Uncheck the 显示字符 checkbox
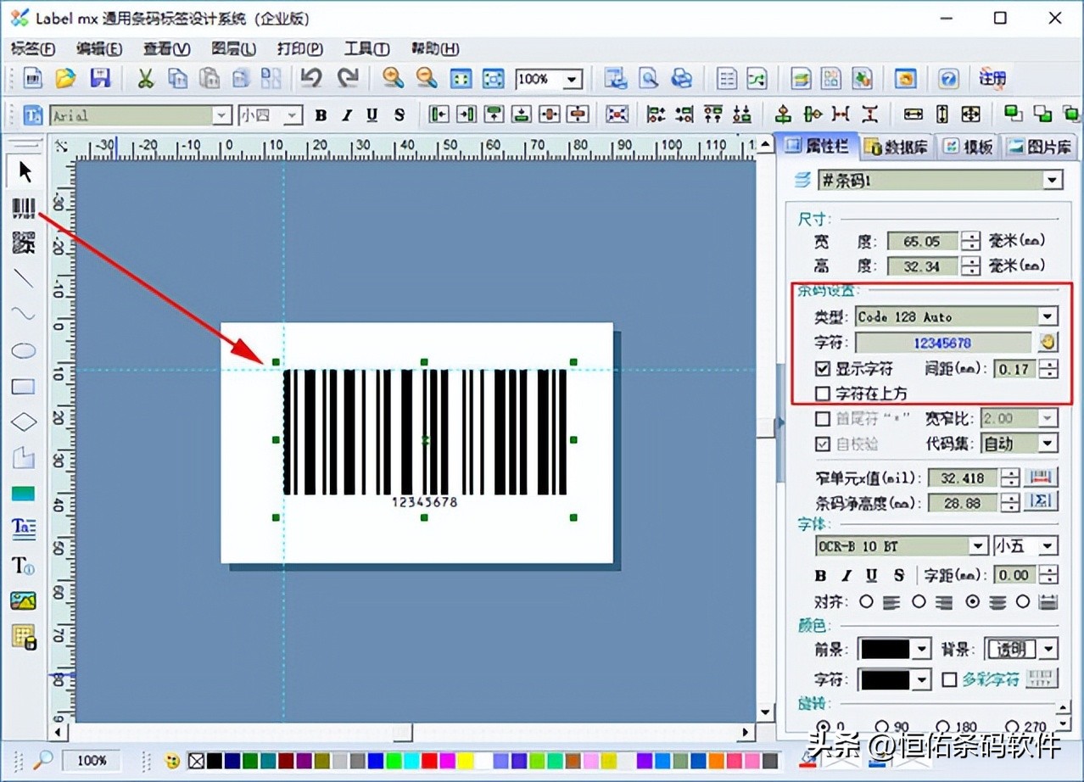Image resolution: width=1084 pixels, height=782 pixels. click(x=822, y=369)
